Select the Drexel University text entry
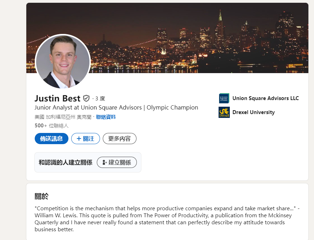 coord(253,112)
